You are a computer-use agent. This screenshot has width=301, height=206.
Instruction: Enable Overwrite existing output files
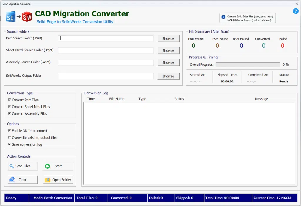(x=9, y=137)
